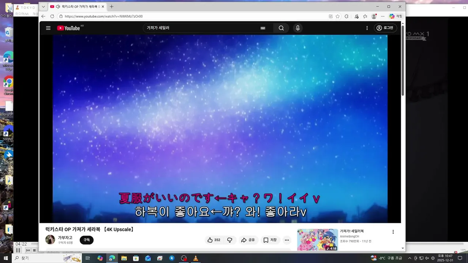Open 미디어(M) menu in background player
This screenshot has height=263, width=468.
(x=22, y=14)
